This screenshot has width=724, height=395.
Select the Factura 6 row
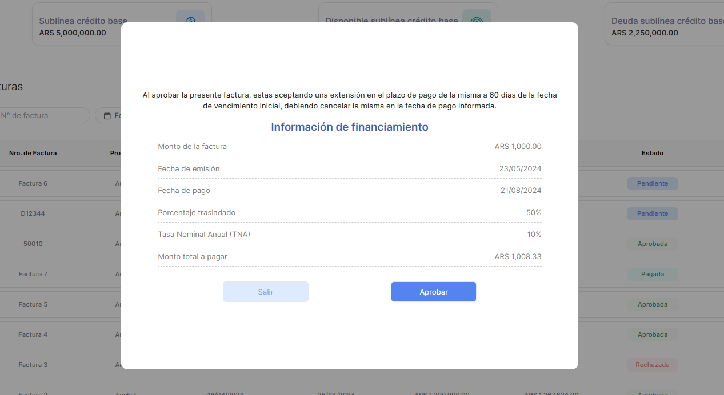33,183
